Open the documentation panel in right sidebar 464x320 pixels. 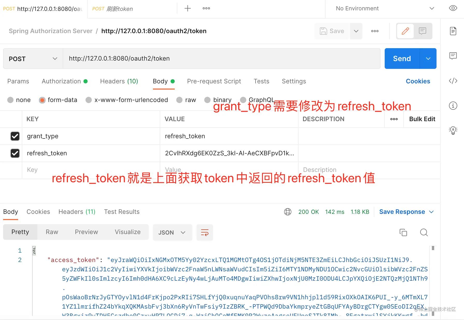point(453,31)
